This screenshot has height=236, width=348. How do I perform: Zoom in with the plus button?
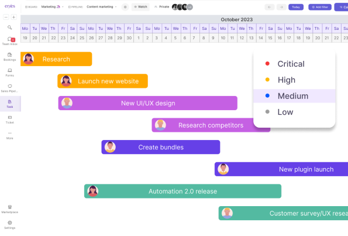[x=14, y=17]
